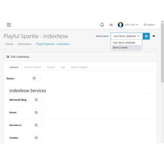Enable the Naver service toggle
Viewport: 164px width, 164px height.
point(38,113)
